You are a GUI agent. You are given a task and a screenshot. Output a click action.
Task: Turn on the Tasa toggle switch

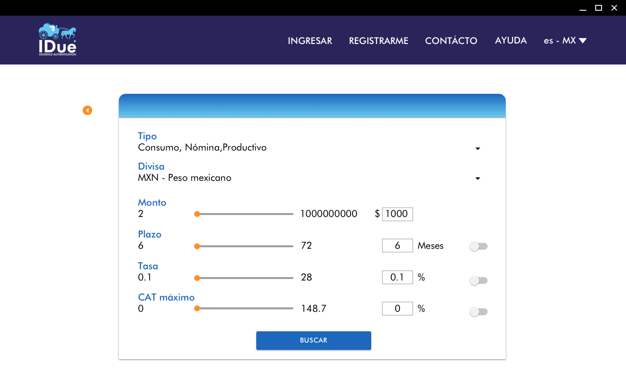point(478,280)
